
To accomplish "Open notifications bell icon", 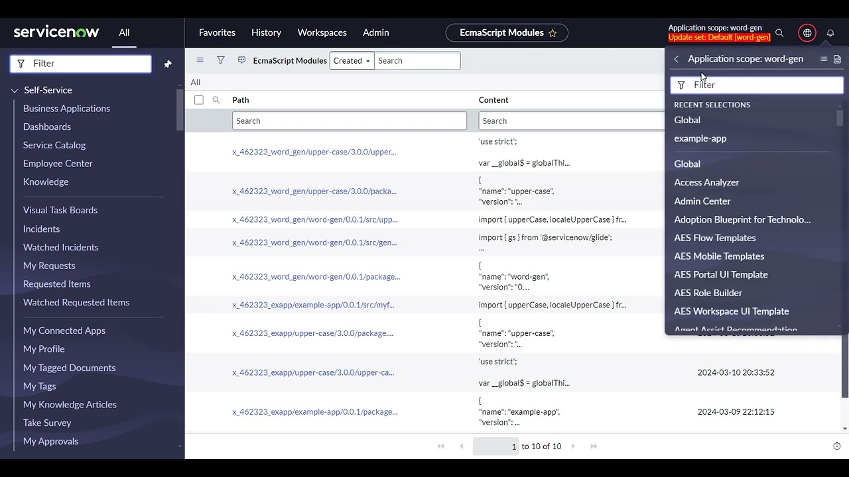I will 830,33.
